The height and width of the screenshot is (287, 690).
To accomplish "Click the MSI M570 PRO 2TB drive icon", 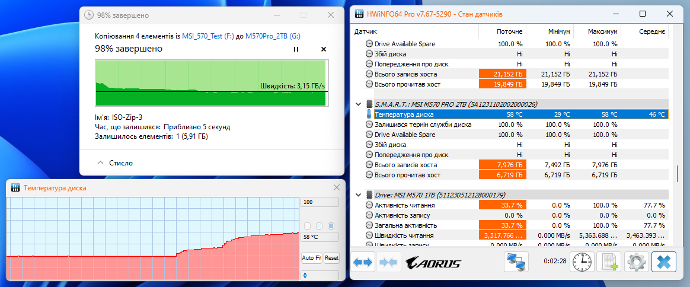I will [369, 104].
